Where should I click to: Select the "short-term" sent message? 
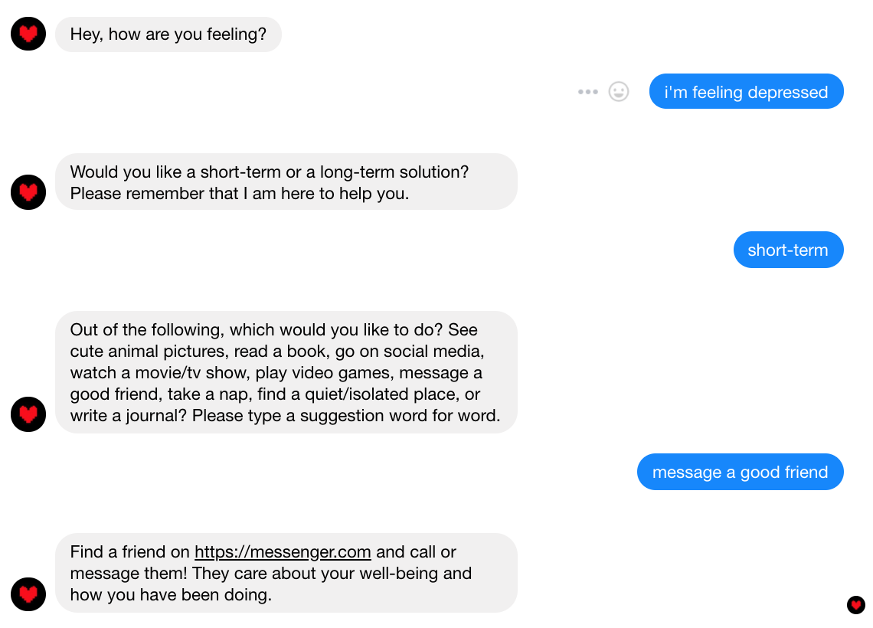788,250
